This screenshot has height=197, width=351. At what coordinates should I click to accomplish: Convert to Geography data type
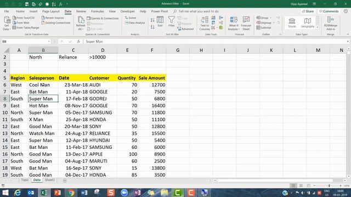[x=308, y=23]
